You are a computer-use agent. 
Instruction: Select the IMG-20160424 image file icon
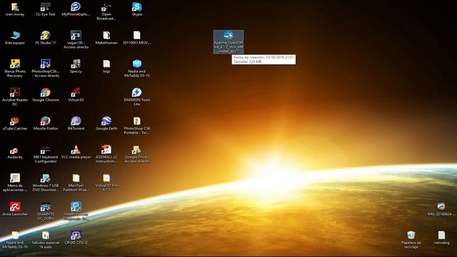pyautogui.click(x=441, y=207)
